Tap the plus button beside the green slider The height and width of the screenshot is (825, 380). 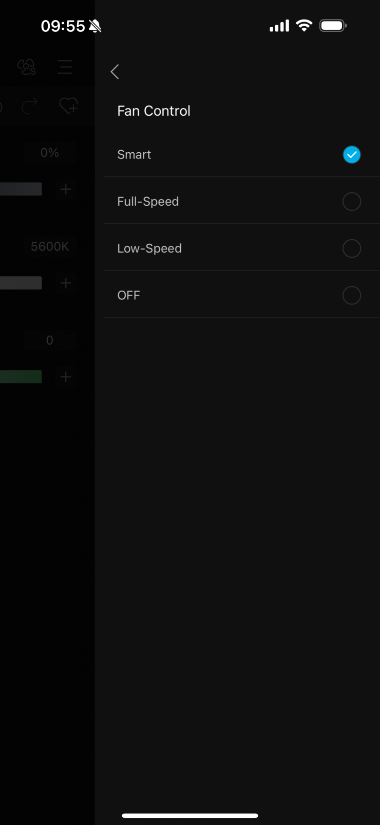point(66,377)
